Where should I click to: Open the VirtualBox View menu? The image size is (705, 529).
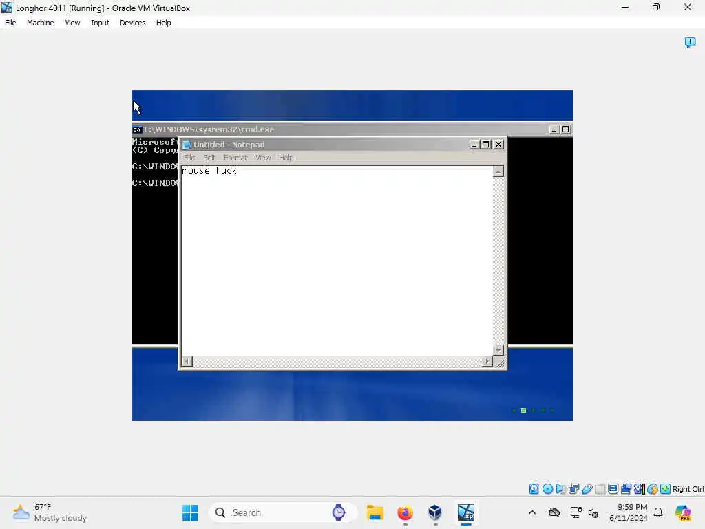pyautogui.click(x=72, y=23)
